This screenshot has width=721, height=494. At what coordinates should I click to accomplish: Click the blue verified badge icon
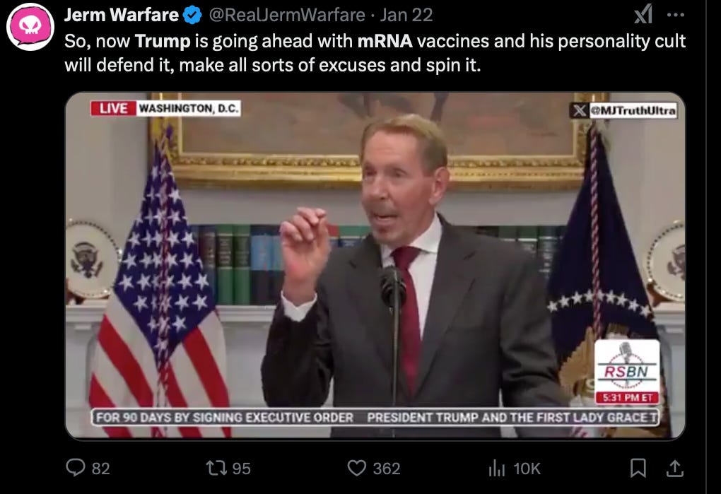pos(192,15)
